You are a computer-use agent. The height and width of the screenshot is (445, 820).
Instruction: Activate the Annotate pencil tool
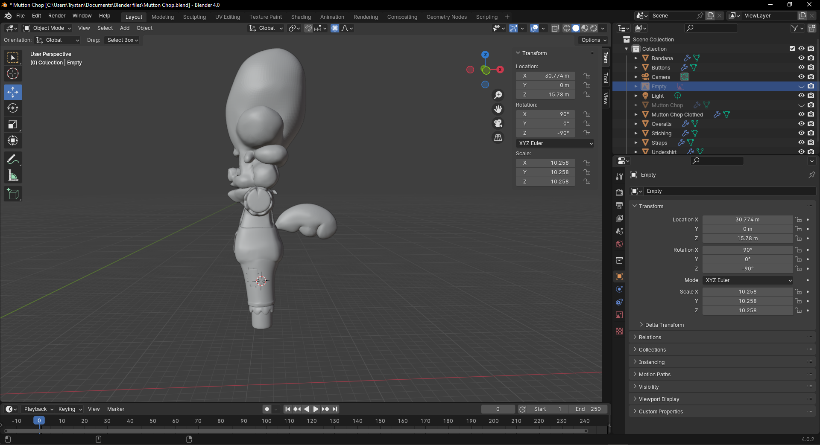[x=13, y=160]
